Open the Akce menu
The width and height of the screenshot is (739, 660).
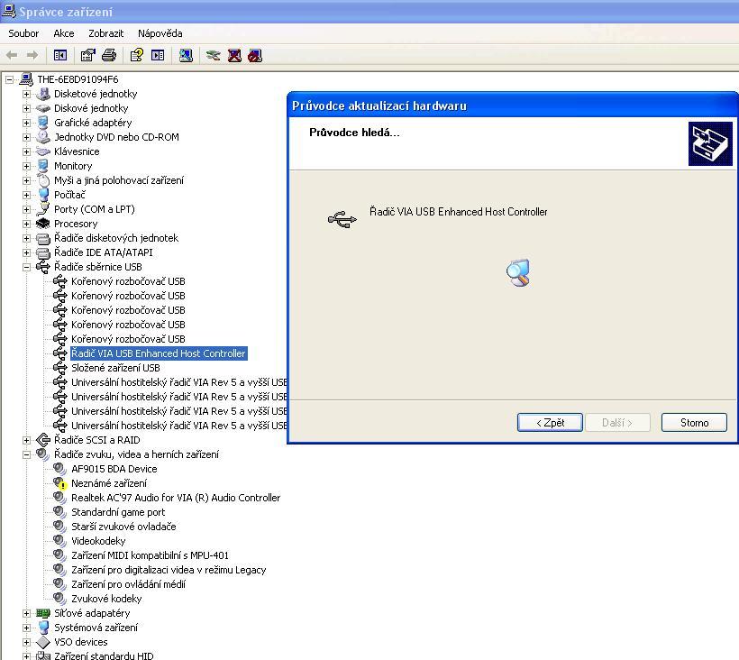point(64,33)
